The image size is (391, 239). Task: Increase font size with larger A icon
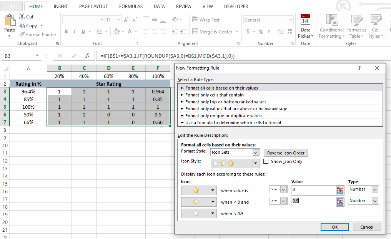point(126,20)
